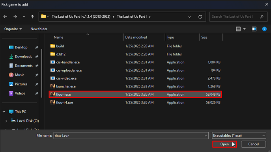
Task: Sort by Type column header
Action: pos(170,37)
